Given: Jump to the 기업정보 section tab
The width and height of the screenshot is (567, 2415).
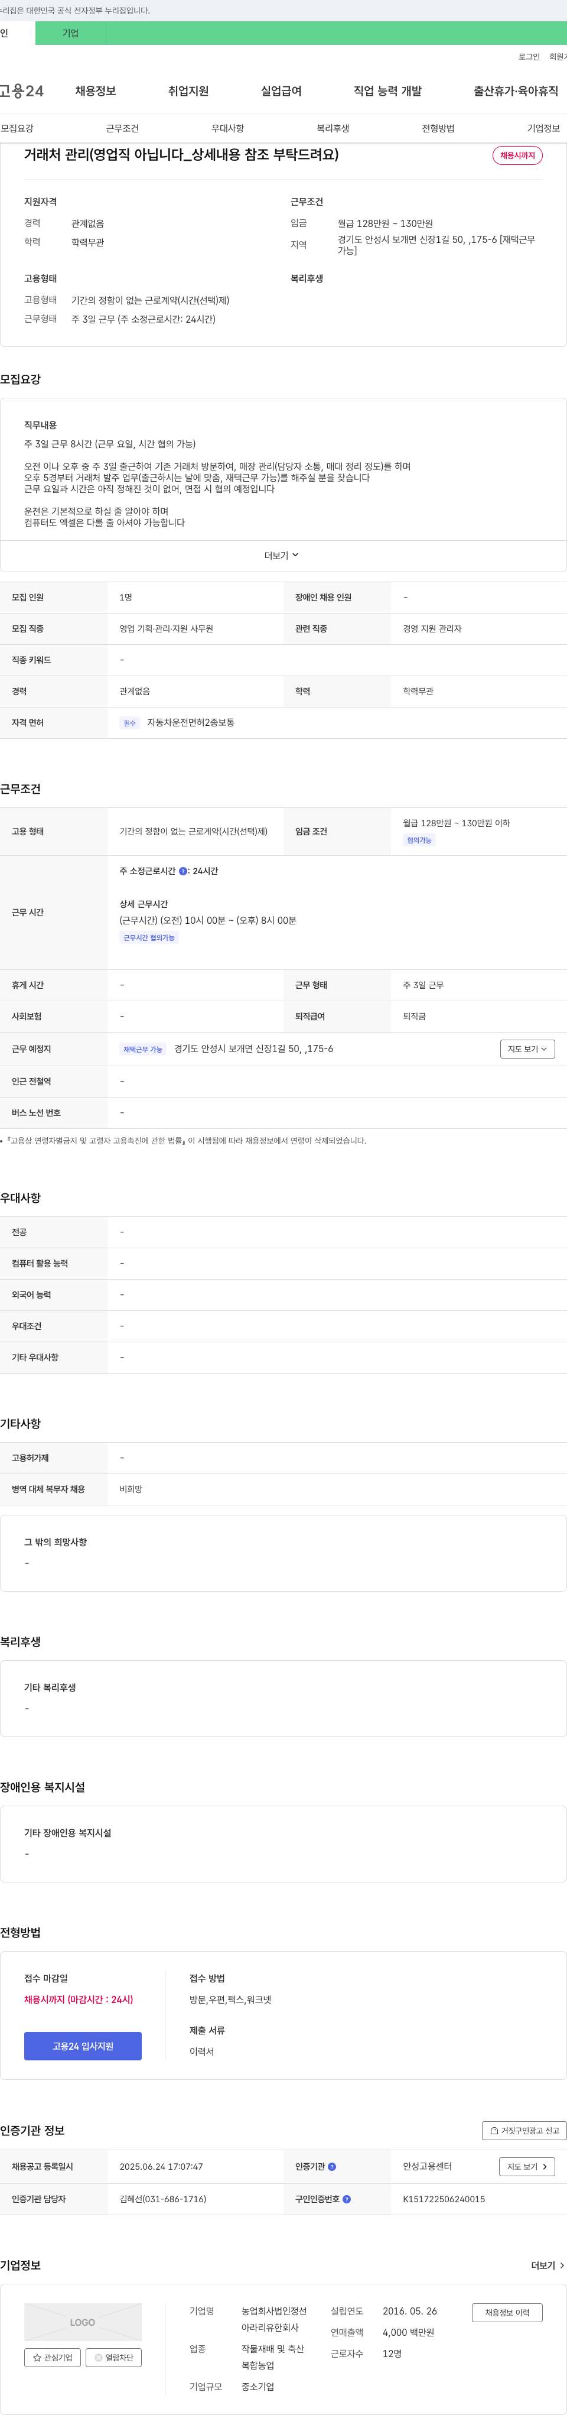Looking at the screenshot, I should click(543, 128).
